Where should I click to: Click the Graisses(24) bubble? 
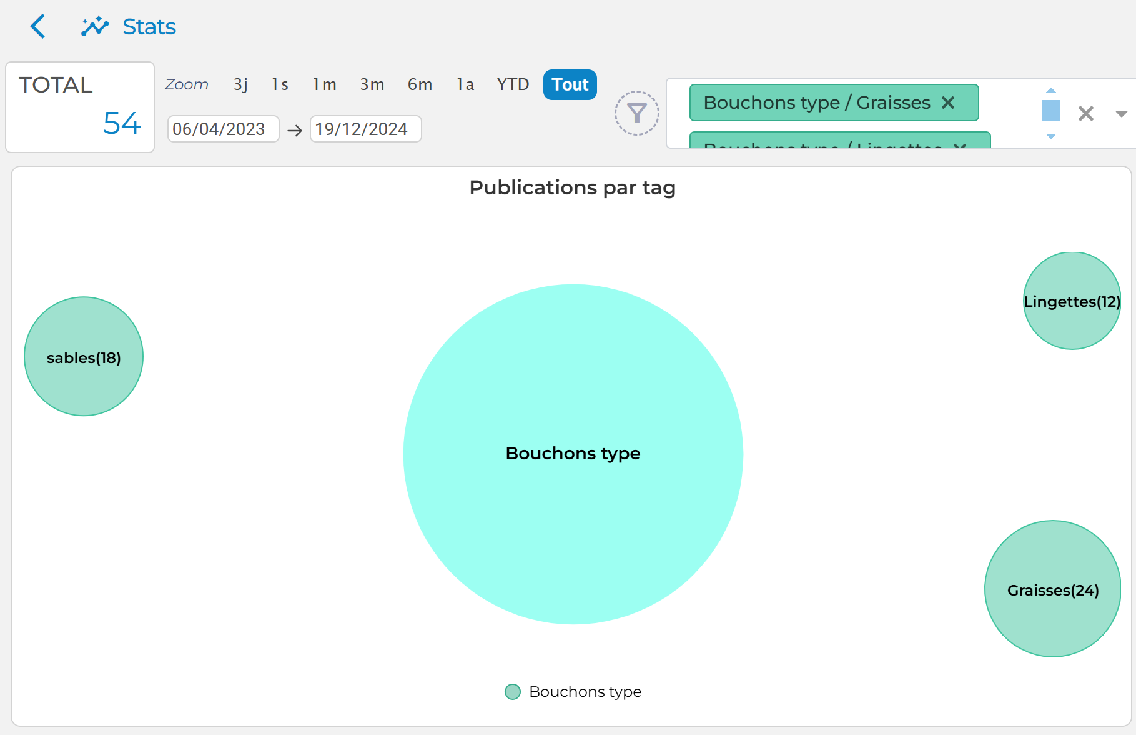1052,589
